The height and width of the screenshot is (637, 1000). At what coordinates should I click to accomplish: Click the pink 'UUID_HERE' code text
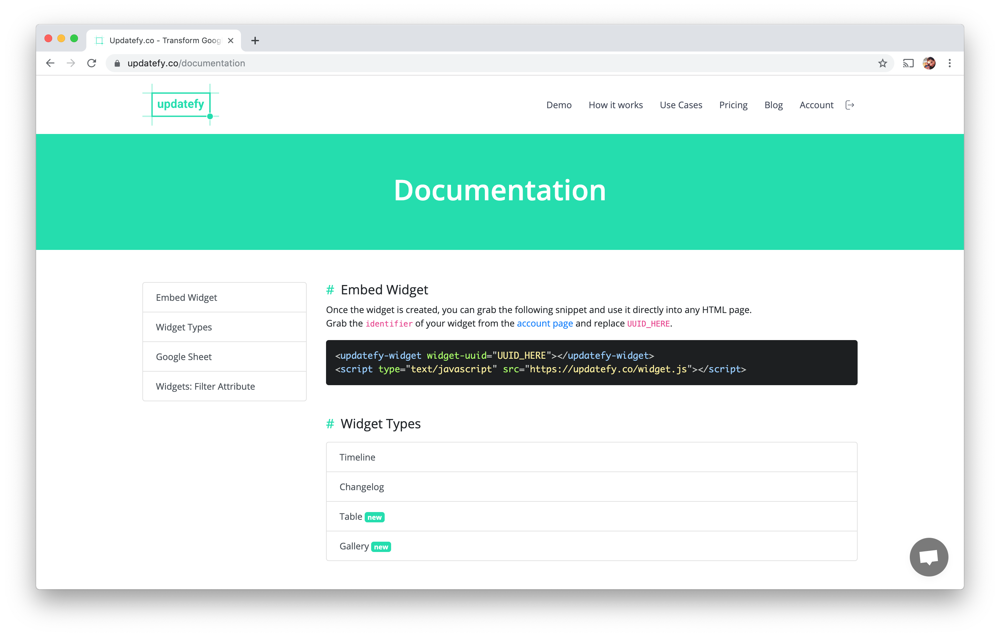648,323
